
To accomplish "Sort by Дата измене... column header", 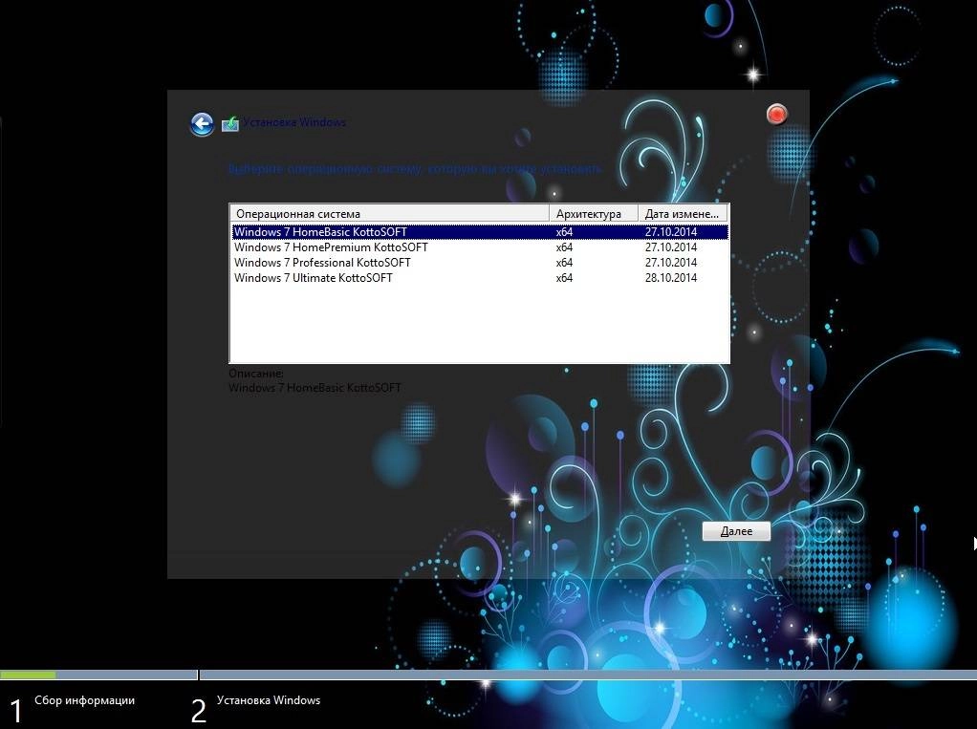I will [683, 213].
